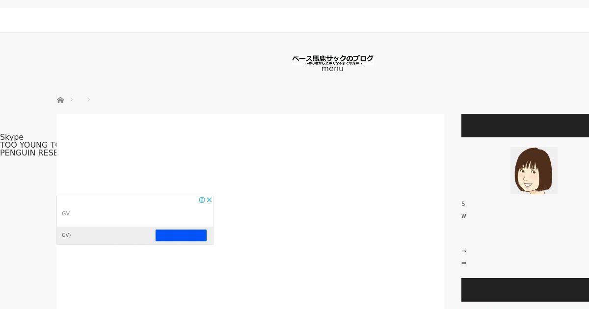Open the menu under blog title
Image resolution: width=589 pixels, height=309 pixels.
point(332,69)
